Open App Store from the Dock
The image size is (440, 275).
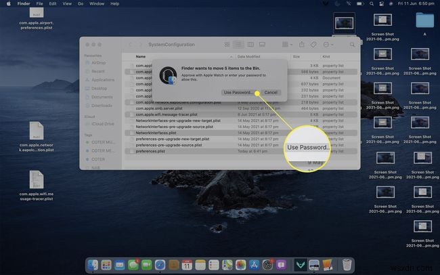(255, 265)
